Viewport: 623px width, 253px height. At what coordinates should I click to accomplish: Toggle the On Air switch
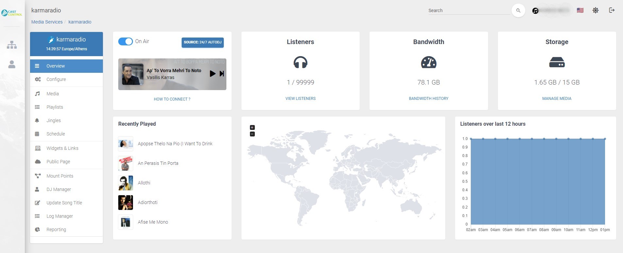[125, 41]
